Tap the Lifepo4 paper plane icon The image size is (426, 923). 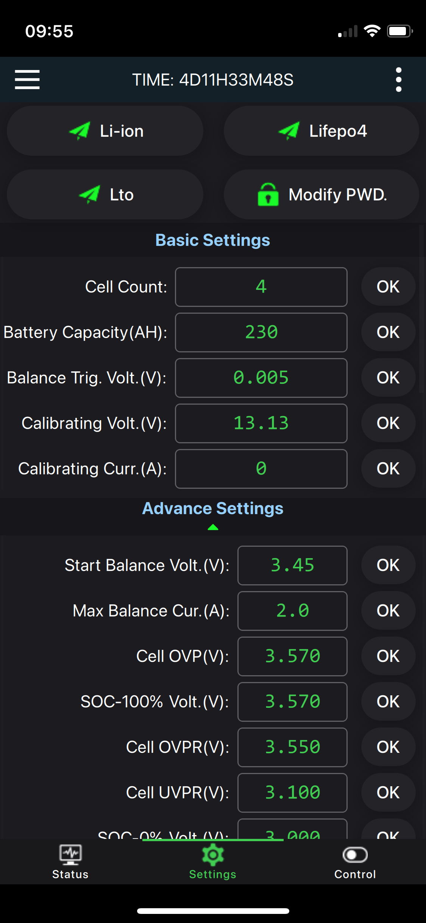click(289, 131)
